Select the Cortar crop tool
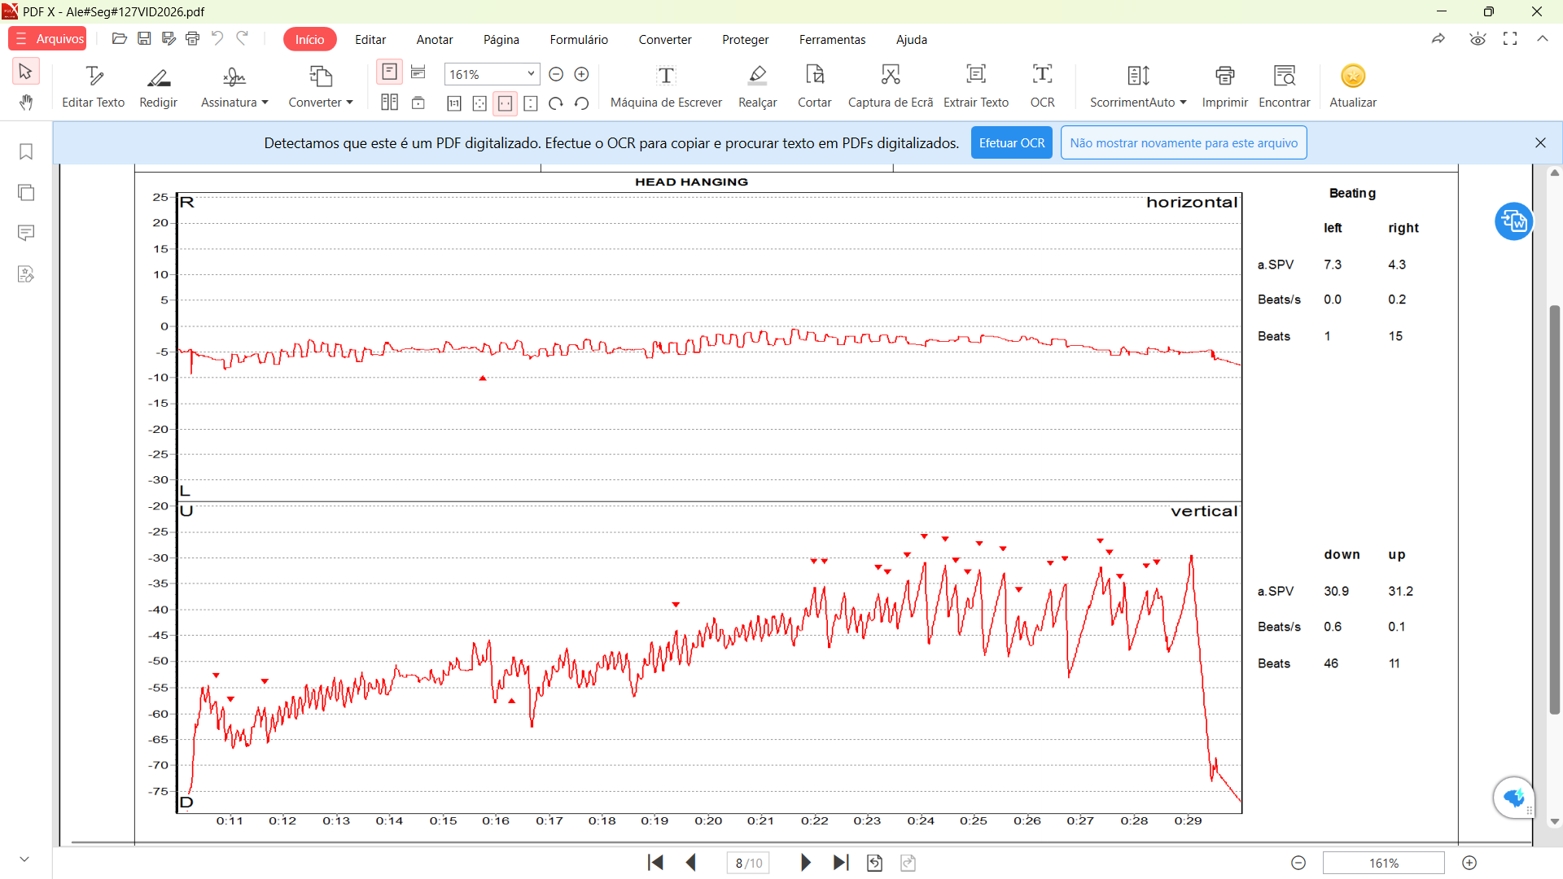The width and height of the screenshot is (1563, 879). click(814, 85)
